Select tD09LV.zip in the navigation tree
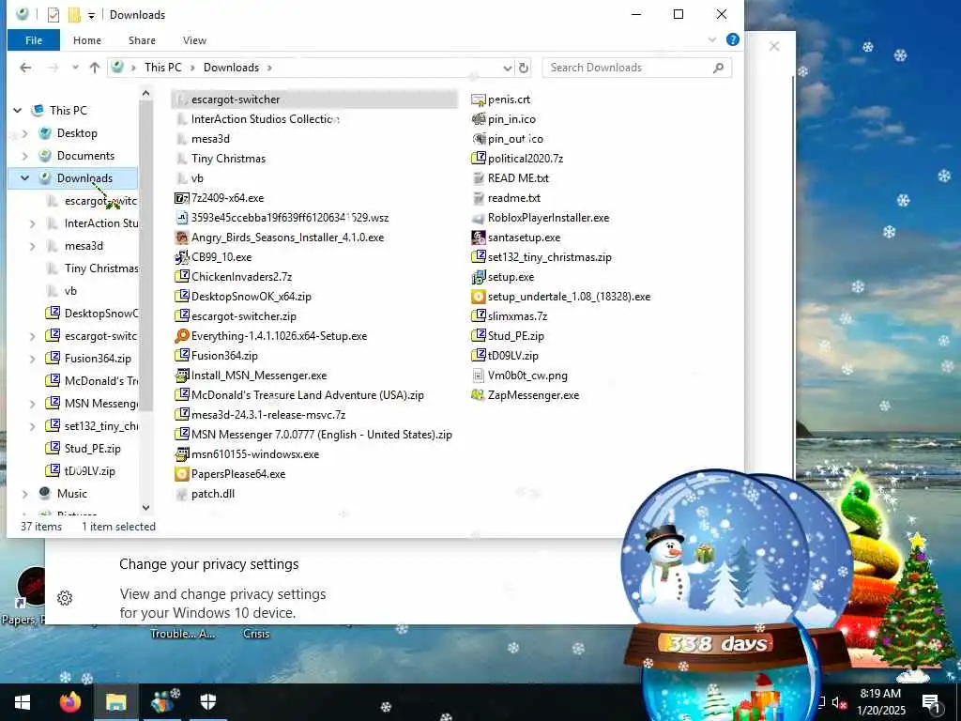 (81, 471)
